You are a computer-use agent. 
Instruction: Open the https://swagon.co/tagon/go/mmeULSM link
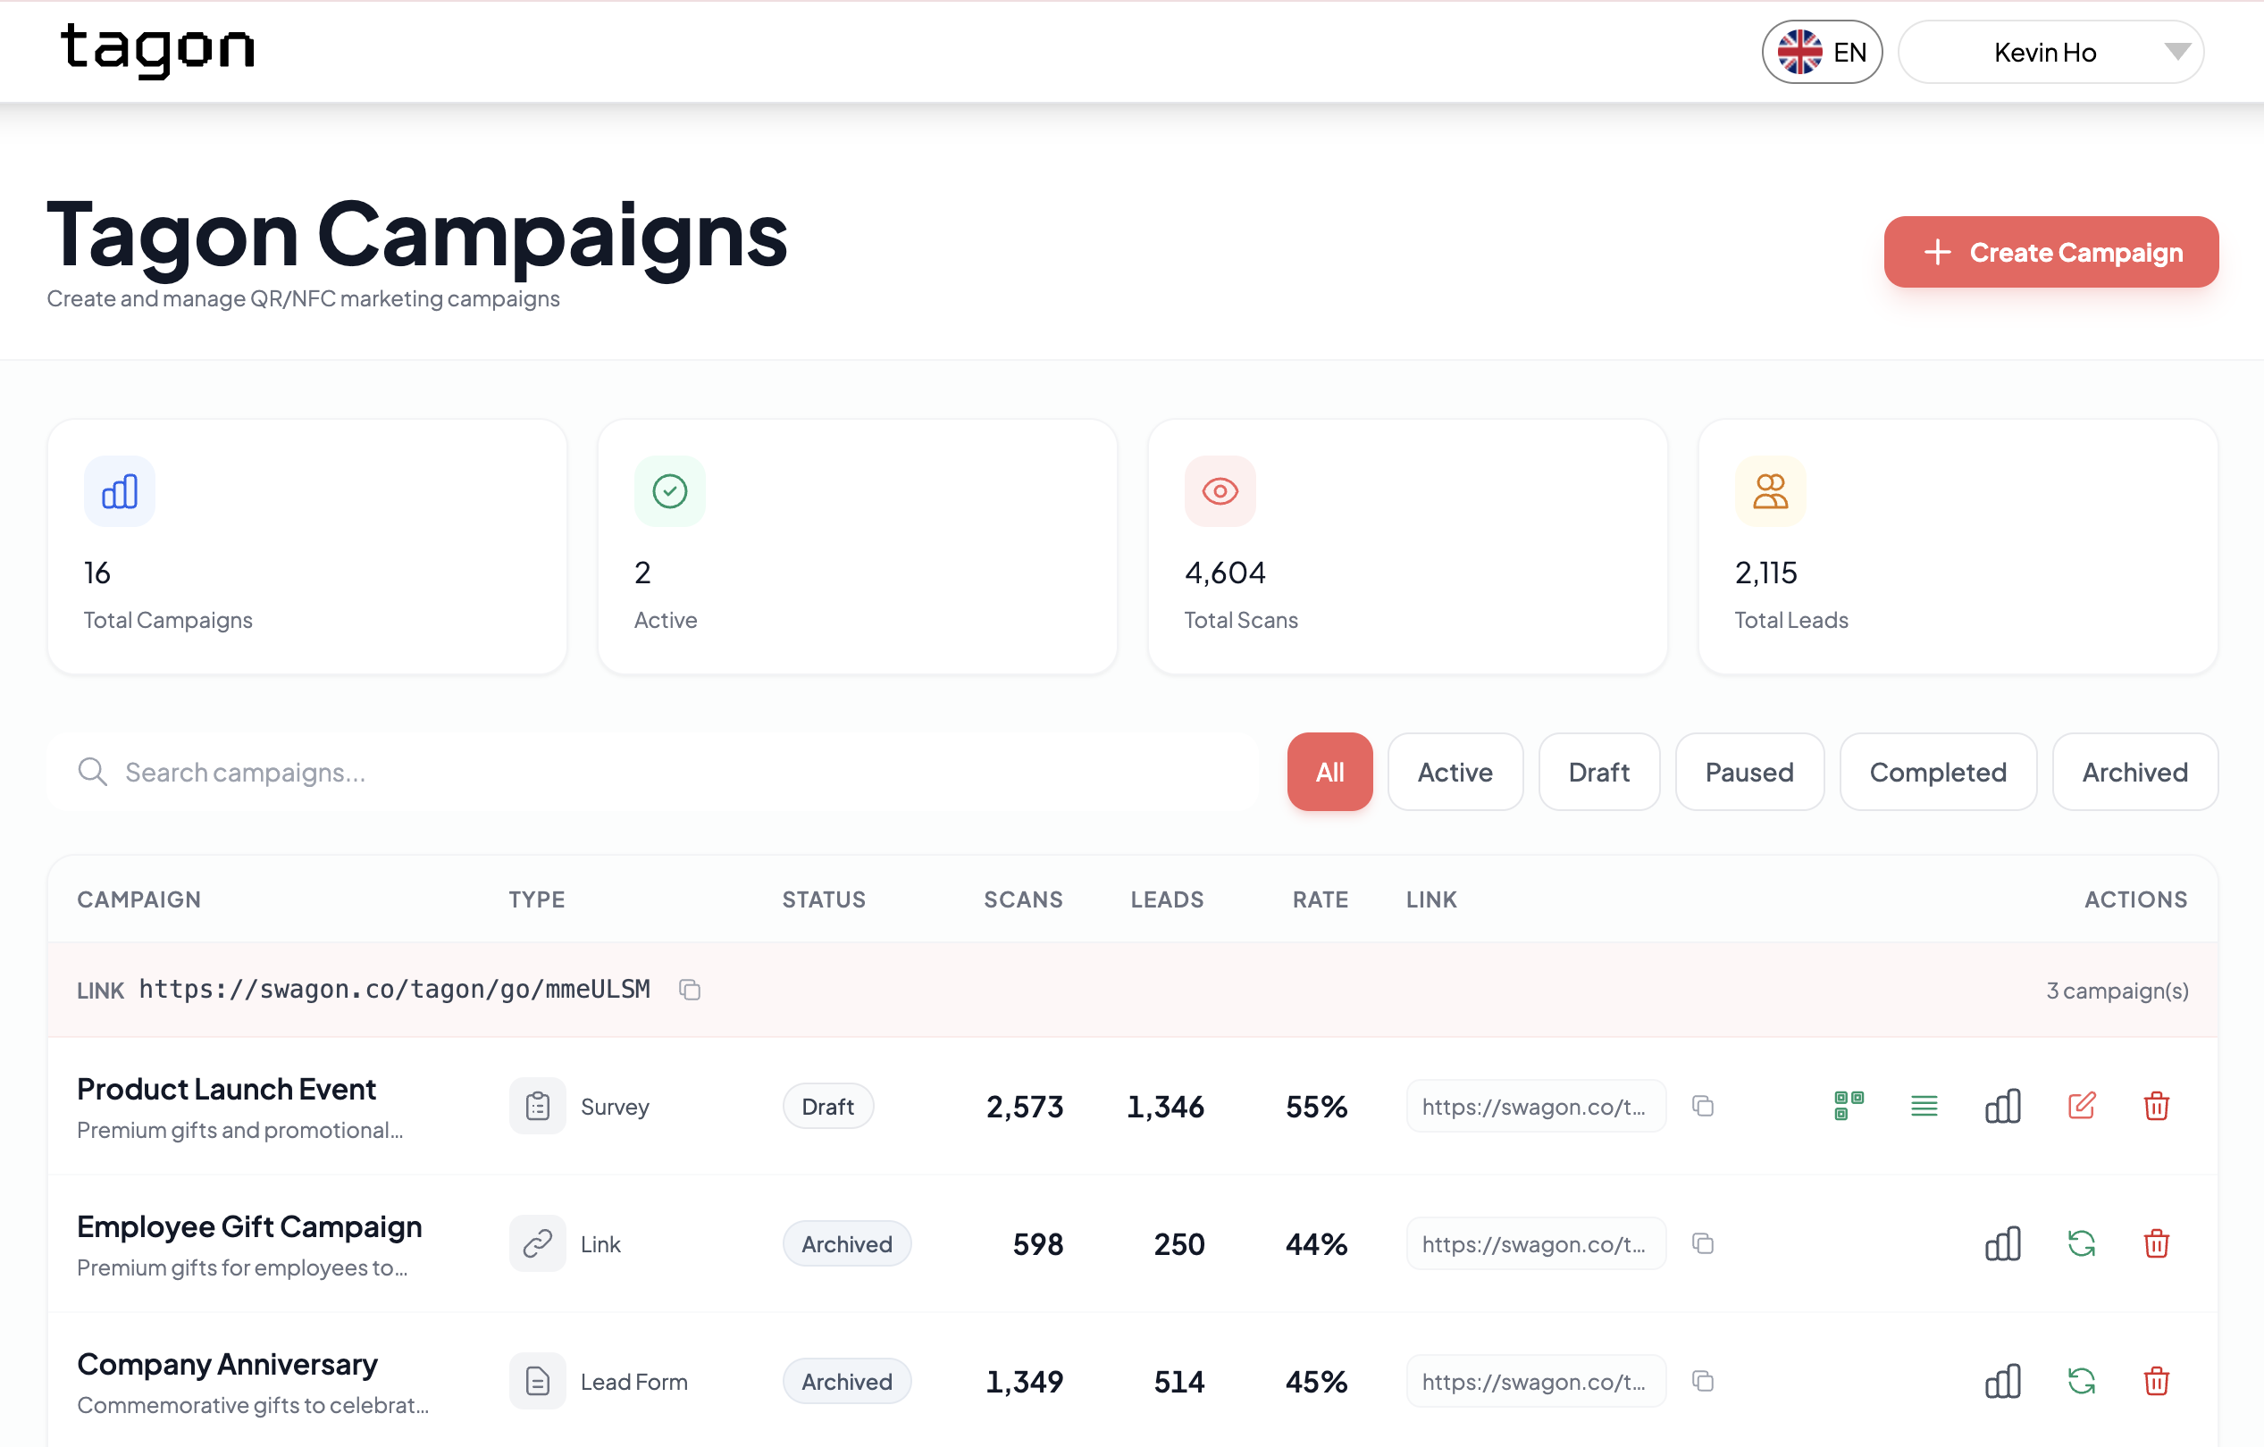[394, 989]
